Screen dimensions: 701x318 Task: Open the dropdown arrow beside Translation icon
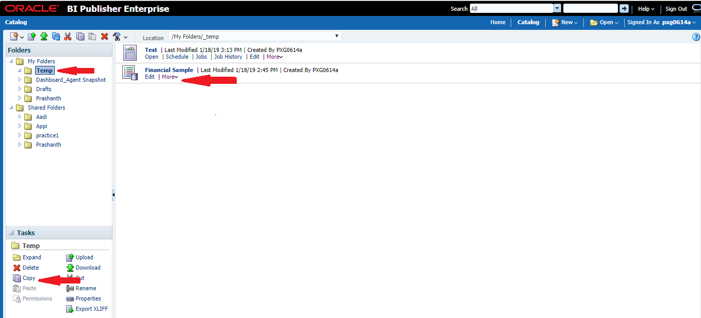[x=125, y=37]
